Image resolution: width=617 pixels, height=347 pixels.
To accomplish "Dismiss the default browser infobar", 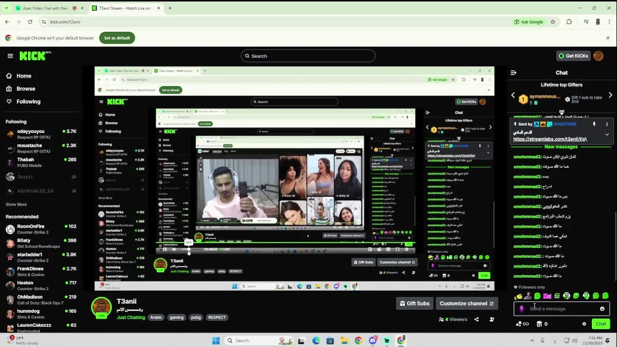I will [x=608, y=38].
